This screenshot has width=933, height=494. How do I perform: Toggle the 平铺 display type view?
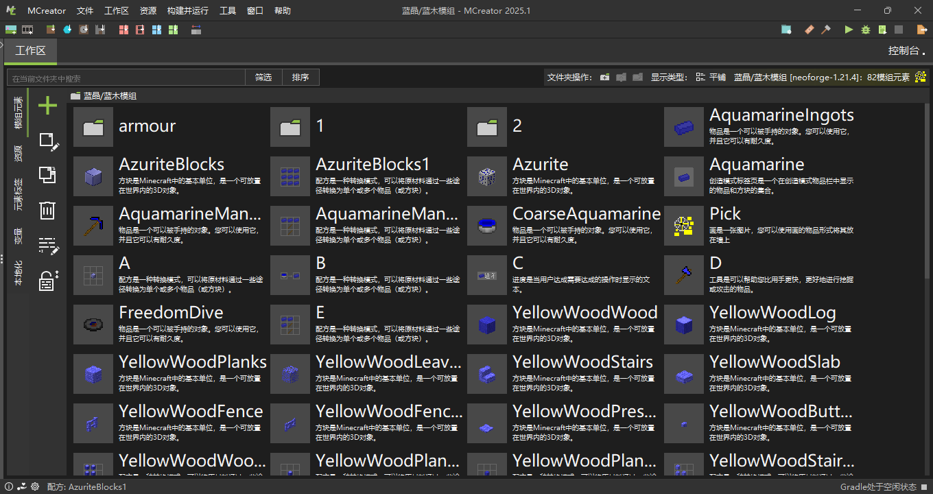[711, 78]
